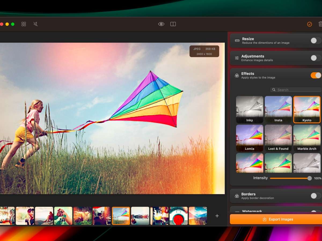Turn on the Adjustments toggle

point(316,58)
